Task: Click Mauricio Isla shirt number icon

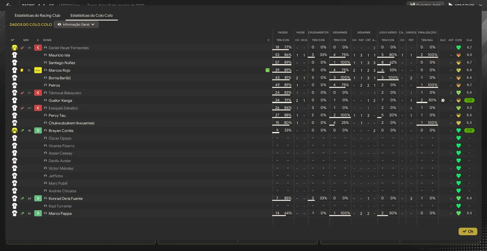Action: [x=14, y=55]
